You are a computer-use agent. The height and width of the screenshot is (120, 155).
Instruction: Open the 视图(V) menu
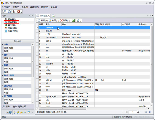(x=16, y=7)
